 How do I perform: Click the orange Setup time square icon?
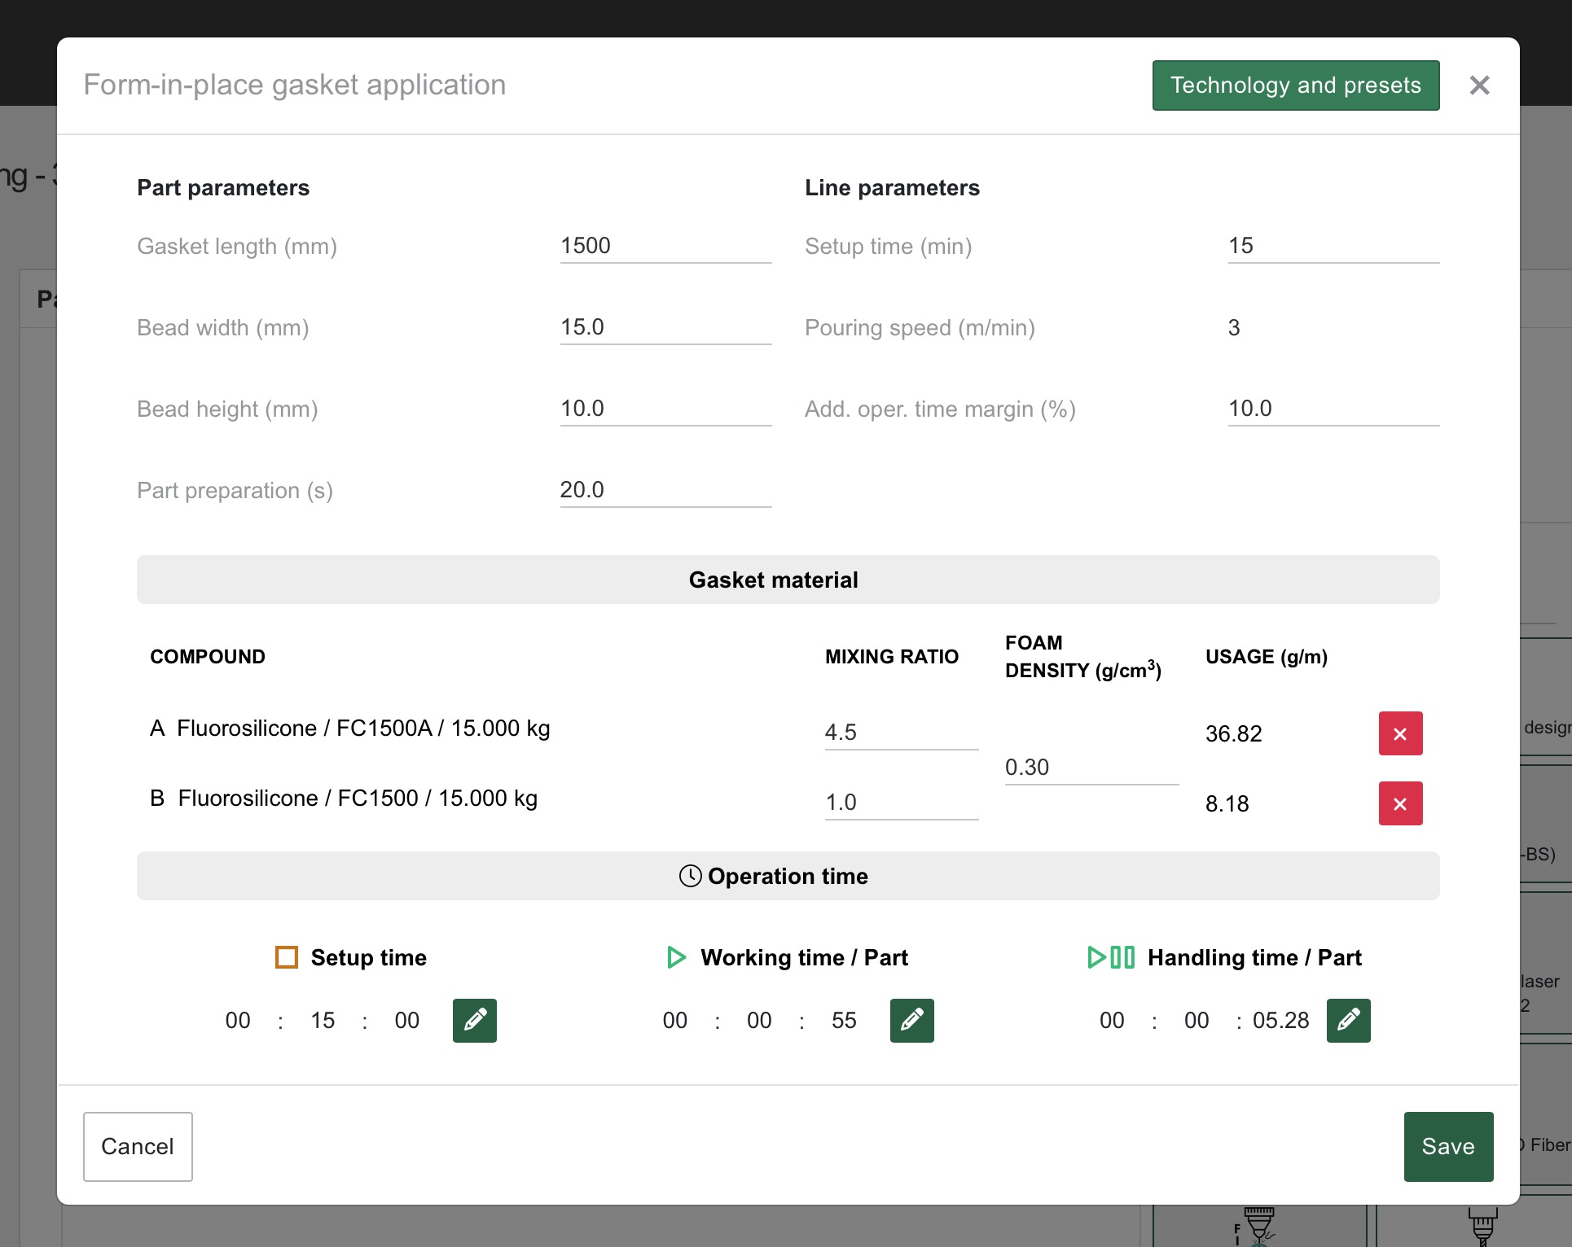(x=287, y=957)
